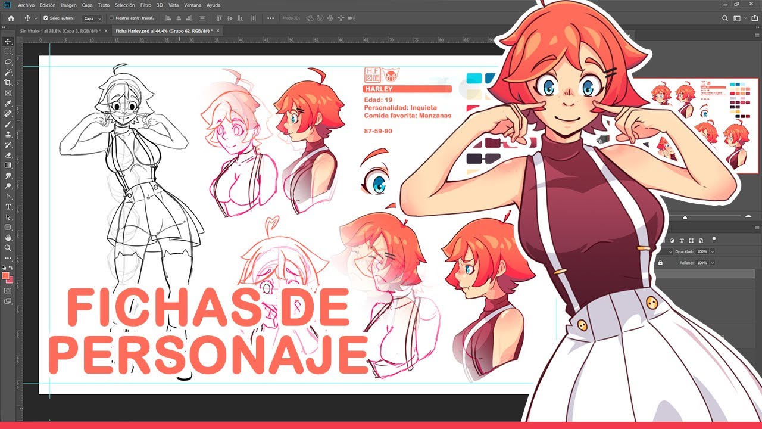Toggle the Selec. autom. checkbox
This screenshot has height=429, width=762.
46,18
